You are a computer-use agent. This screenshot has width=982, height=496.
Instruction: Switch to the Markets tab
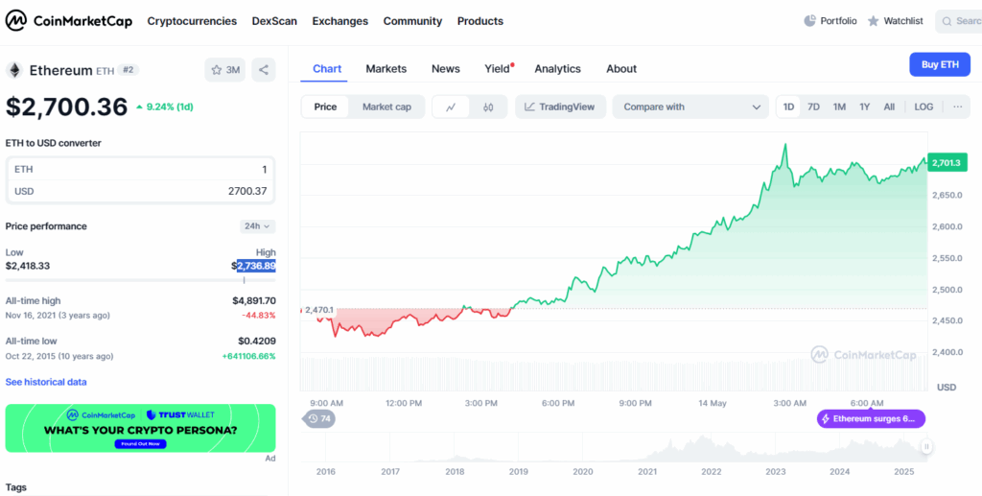coord(386,68)
